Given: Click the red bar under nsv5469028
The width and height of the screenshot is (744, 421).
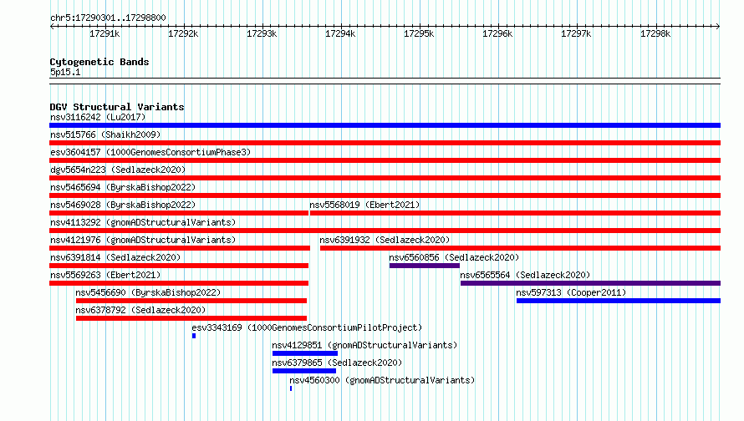Looking at the screenshot, I should pos(179,213).
